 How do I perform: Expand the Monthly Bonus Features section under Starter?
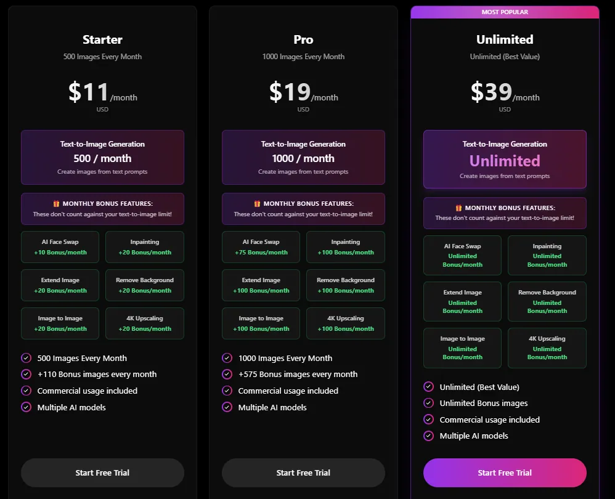pos(102,208)
